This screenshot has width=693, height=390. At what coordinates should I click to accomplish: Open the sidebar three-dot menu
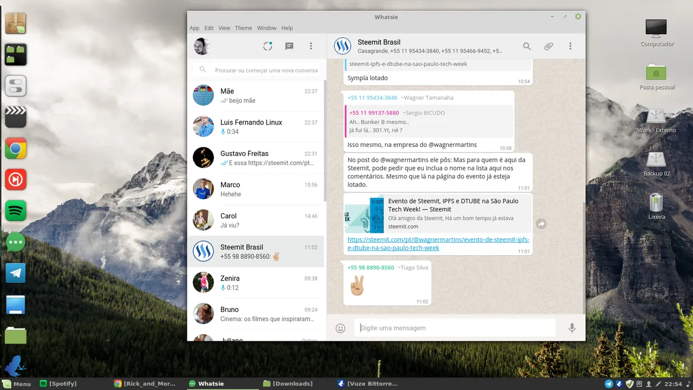pos(311,46)
